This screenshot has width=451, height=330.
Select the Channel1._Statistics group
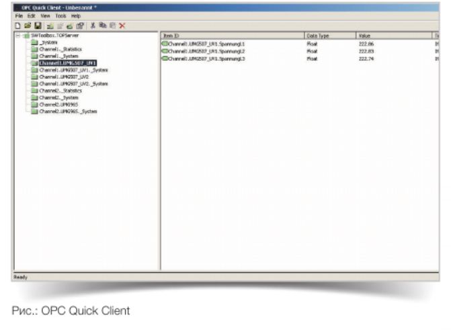click(x=60, y=49)
